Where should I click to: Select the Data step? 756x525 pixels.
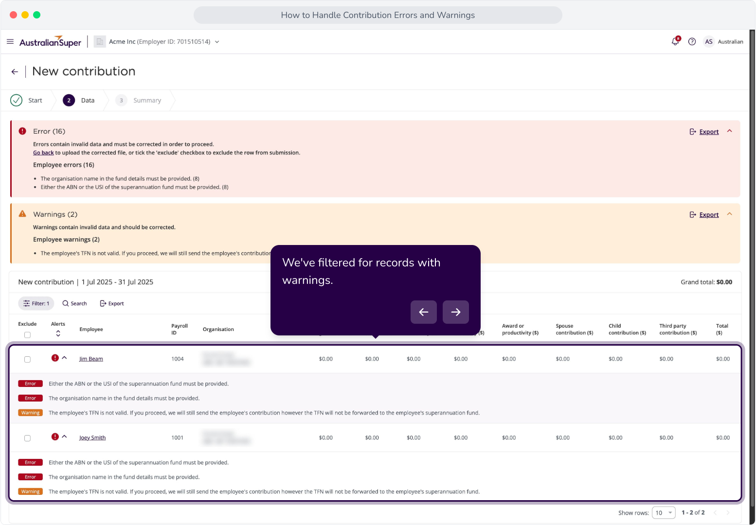(79, 100)
